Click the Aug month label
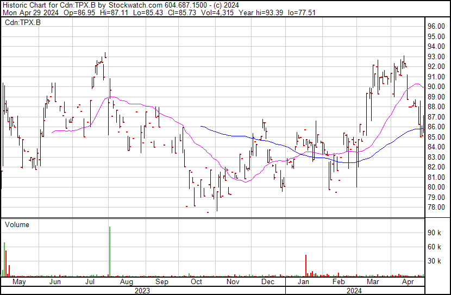451x295 pixels. [x=126, y=282]
